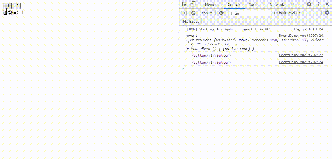Open the EventDemo.vue?f207:22 source link
Image resolution: width=332 pixels, height=159 pixels.
[301, 55]
